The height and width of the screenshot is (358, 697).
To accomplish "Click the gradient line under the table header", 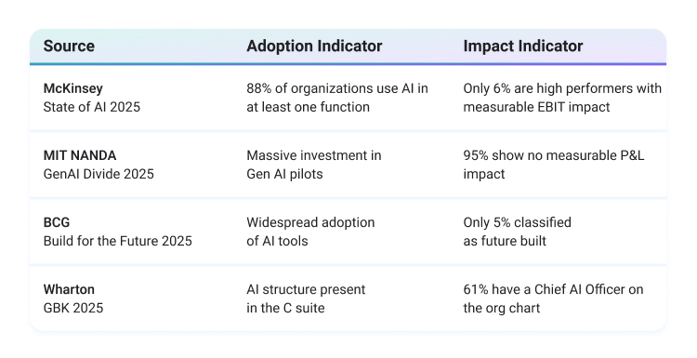I will [x=348, y=64].
